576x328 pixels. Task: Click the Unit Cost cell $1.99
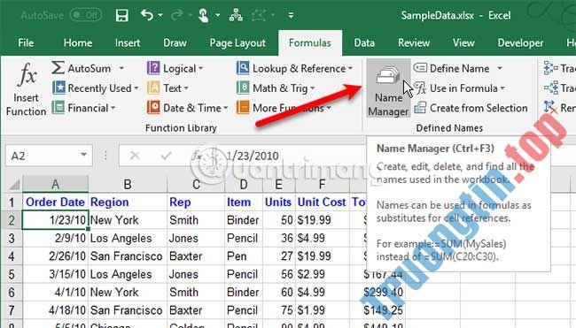[x=322, y=310]
